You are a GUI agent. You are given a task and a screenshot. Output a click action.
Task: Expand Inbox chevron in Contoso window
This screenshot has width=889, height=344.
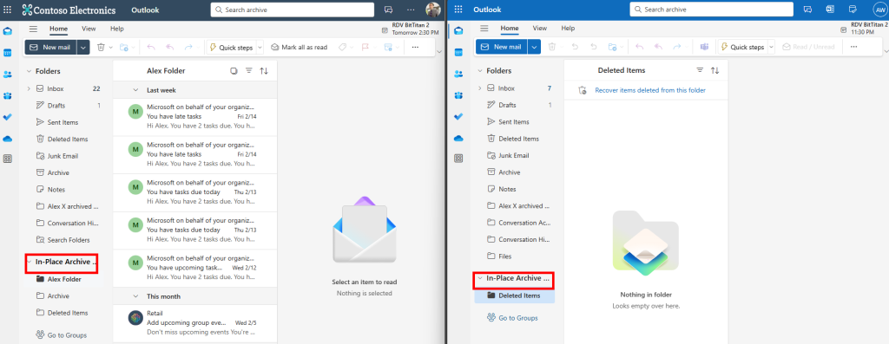click(x=29, y=89)
